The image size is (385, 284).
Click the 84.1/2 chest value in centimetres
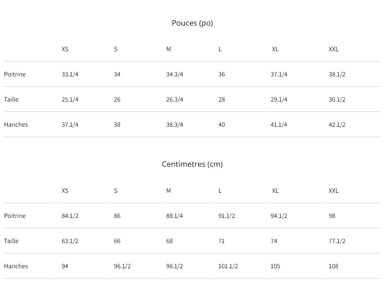click(70, 216)
